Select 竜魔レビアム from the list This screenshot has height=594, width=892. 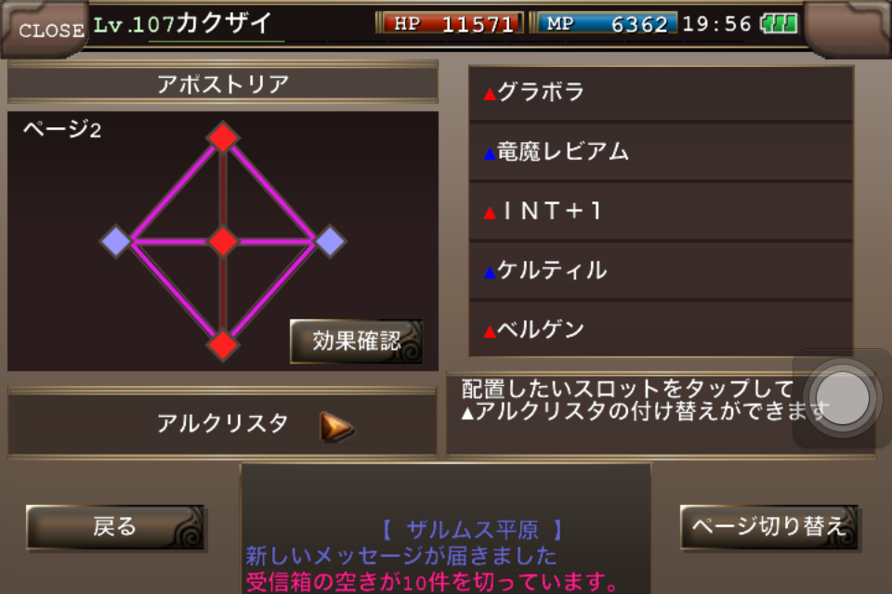tap(661, 152)
